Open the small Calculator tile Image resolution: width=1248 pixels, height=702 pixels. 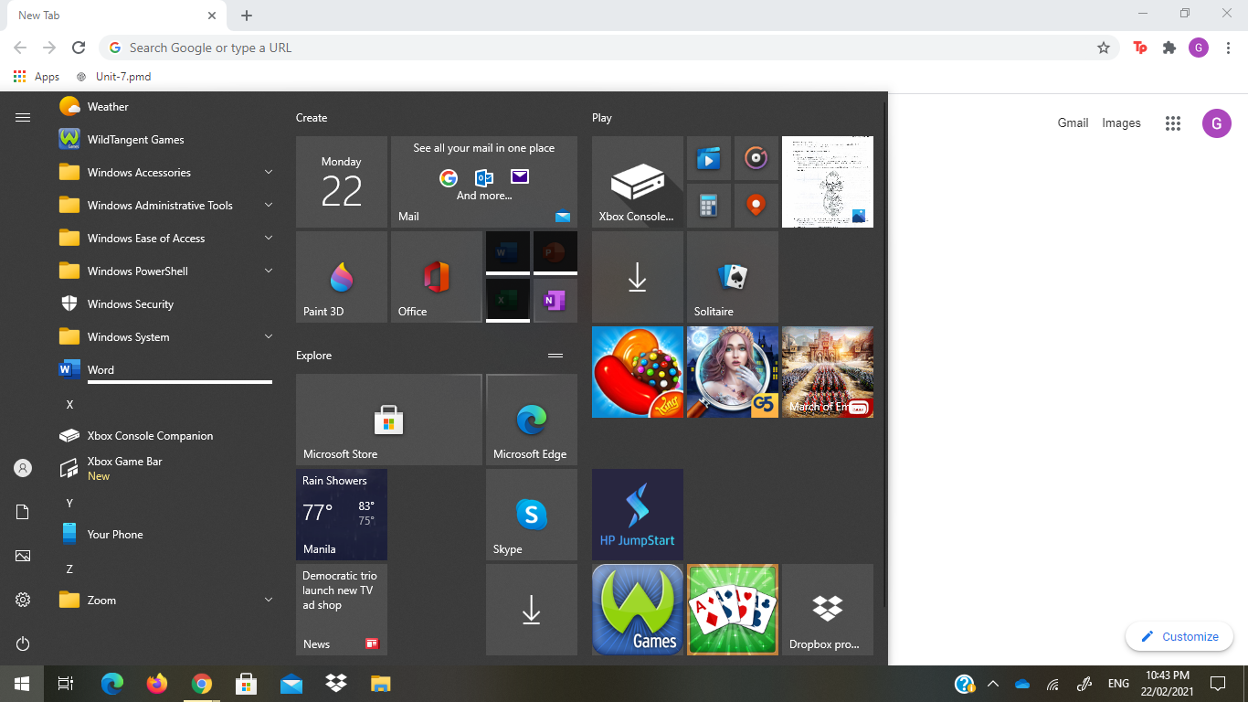(709, 206)
